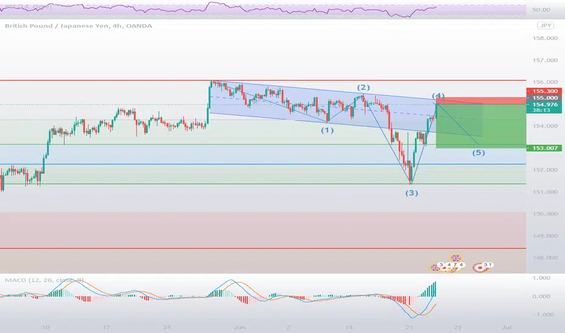
Task: Open the upper UK flag economic event icon
Action: [x=456, y=258]
